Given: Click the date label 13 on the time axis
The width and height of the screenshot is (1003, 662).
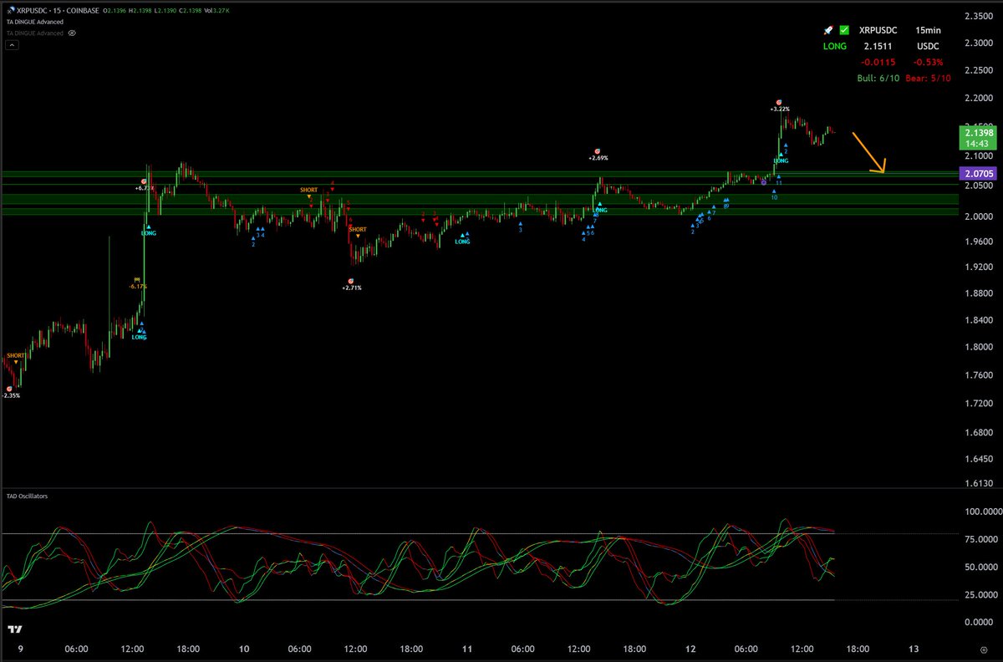Looking at the screenshot, I should (x=914, y=649).
